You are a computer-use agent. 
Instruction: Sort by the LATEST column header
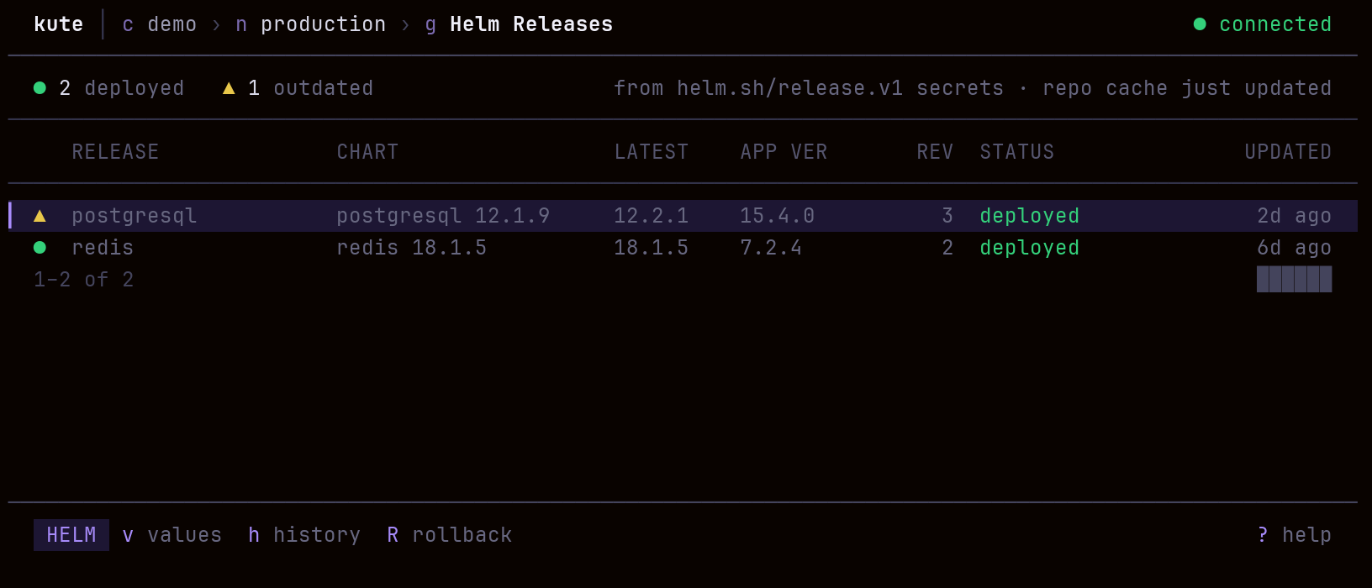[x=652, y=152]
